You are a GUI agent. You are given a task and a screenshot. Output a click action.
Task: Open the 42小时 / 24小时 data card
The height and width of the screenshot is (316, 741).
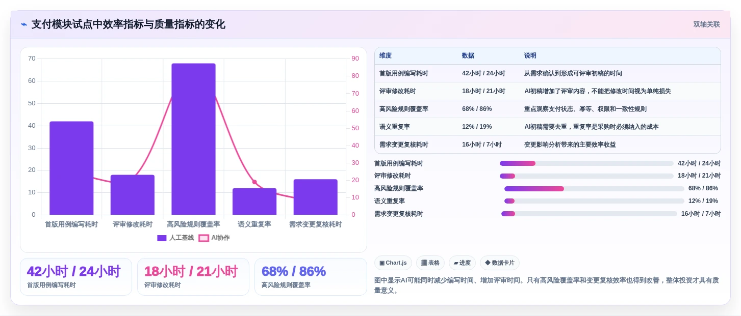click(x=76, y=277)
